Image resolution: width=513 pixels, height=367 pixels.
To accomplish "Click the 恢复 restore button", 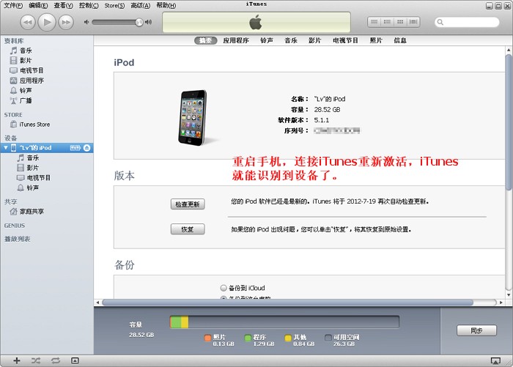I will click(188, 229).
